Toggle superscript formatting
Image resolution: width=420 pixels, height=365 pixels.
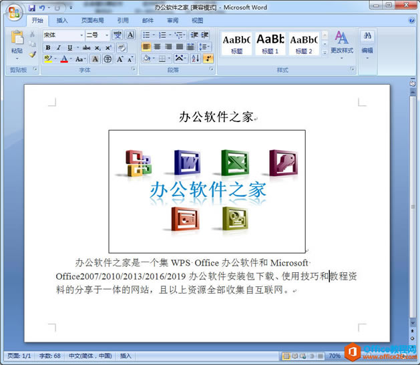(108, 47)
